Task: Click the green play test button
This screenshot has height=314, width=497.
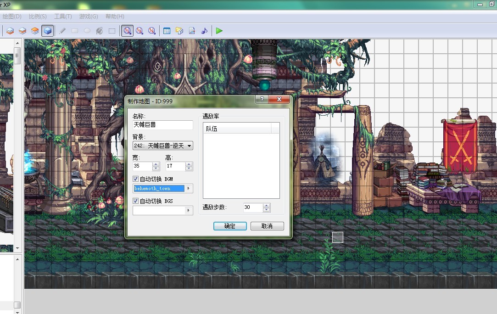Action: 219,31
